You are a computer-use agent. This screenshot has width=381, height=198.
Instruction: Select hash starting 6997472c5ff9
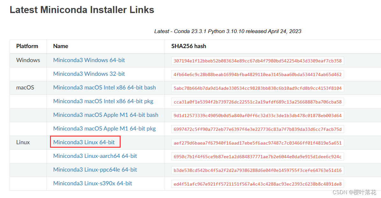pyautogui.click(x=258, y=129)
